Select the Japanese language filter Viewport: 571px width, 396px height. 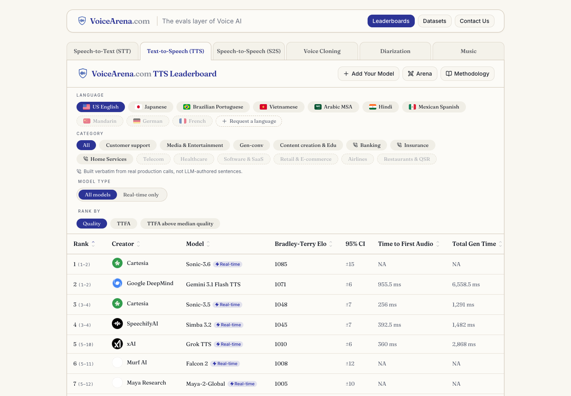(x=151, y=107)
